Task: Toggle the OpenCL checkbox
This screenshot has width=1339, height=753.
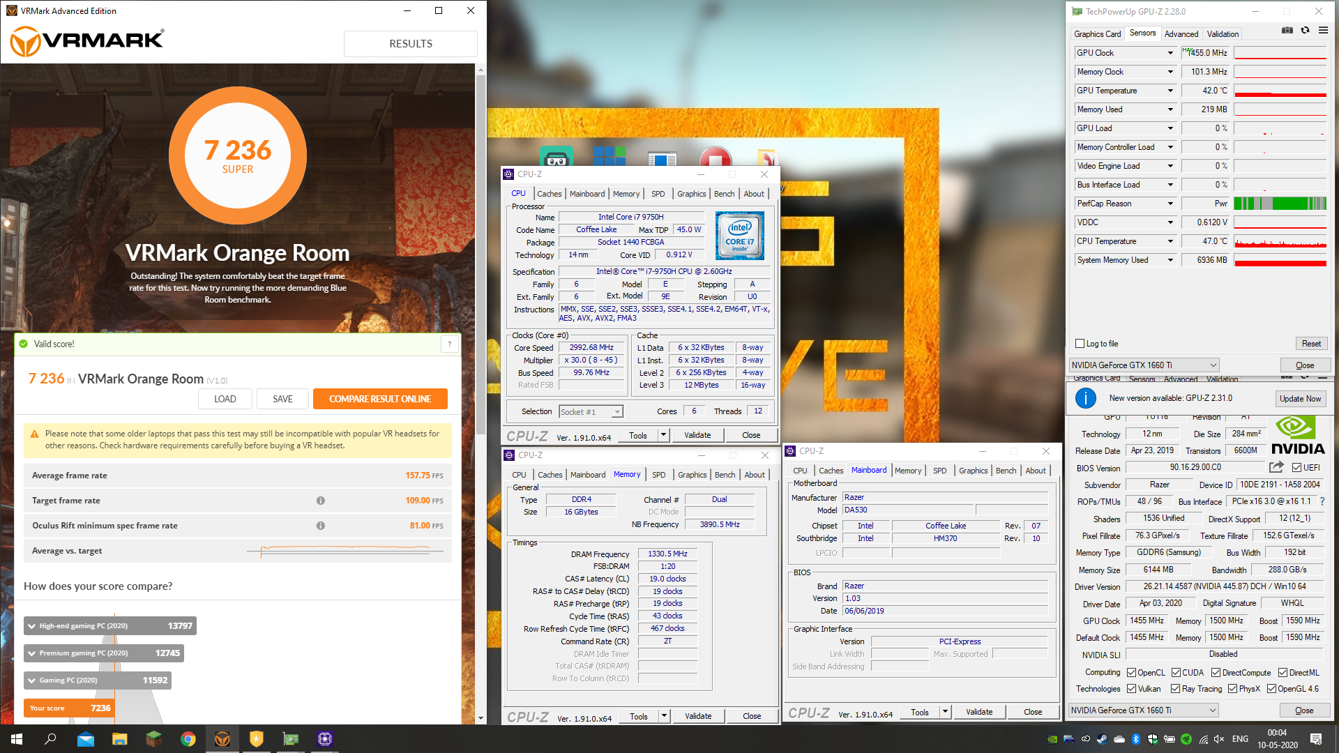Action: (x=1131, y=673)
